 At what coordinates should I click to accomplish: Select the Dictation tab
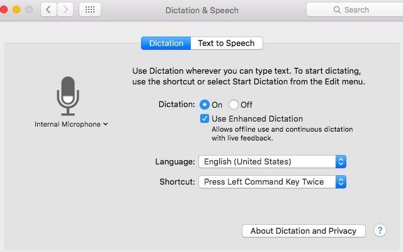click(166, 43)
